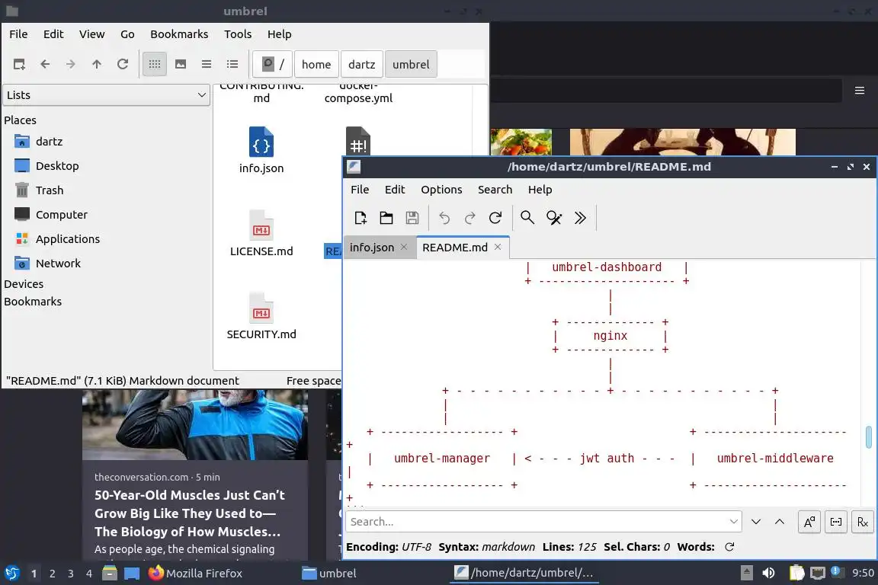Click umbrel path bar button

pos(411,65)
